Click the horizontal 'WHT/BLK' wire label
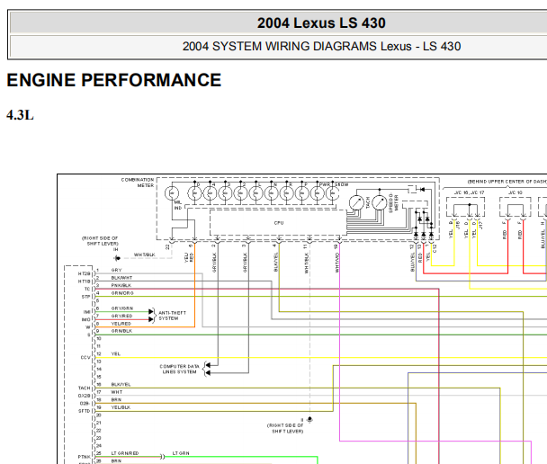Screen dimensions: 547x464 (x=145, y=254)
